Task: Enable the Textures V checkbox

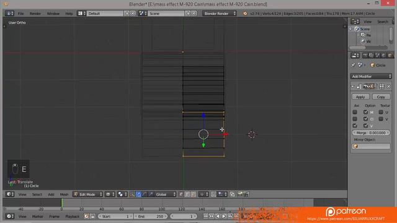Action: tap(381, 119)
